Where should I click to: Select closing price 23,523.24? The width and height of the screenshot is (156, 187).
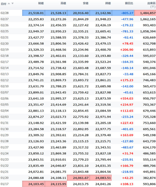(103, 62)
